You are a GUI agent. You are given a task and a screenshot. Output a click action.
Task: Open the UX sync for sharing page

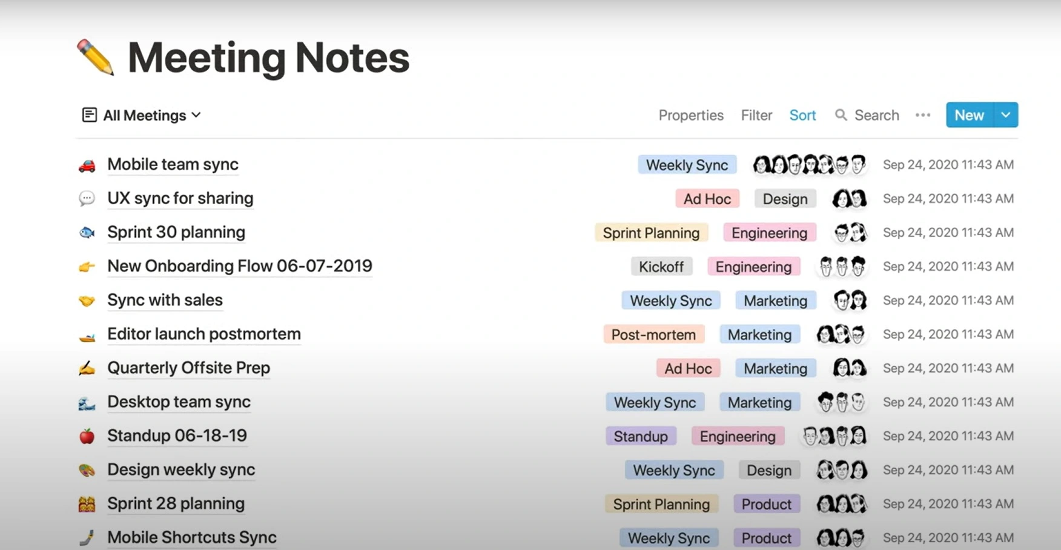tap(180, 198)
